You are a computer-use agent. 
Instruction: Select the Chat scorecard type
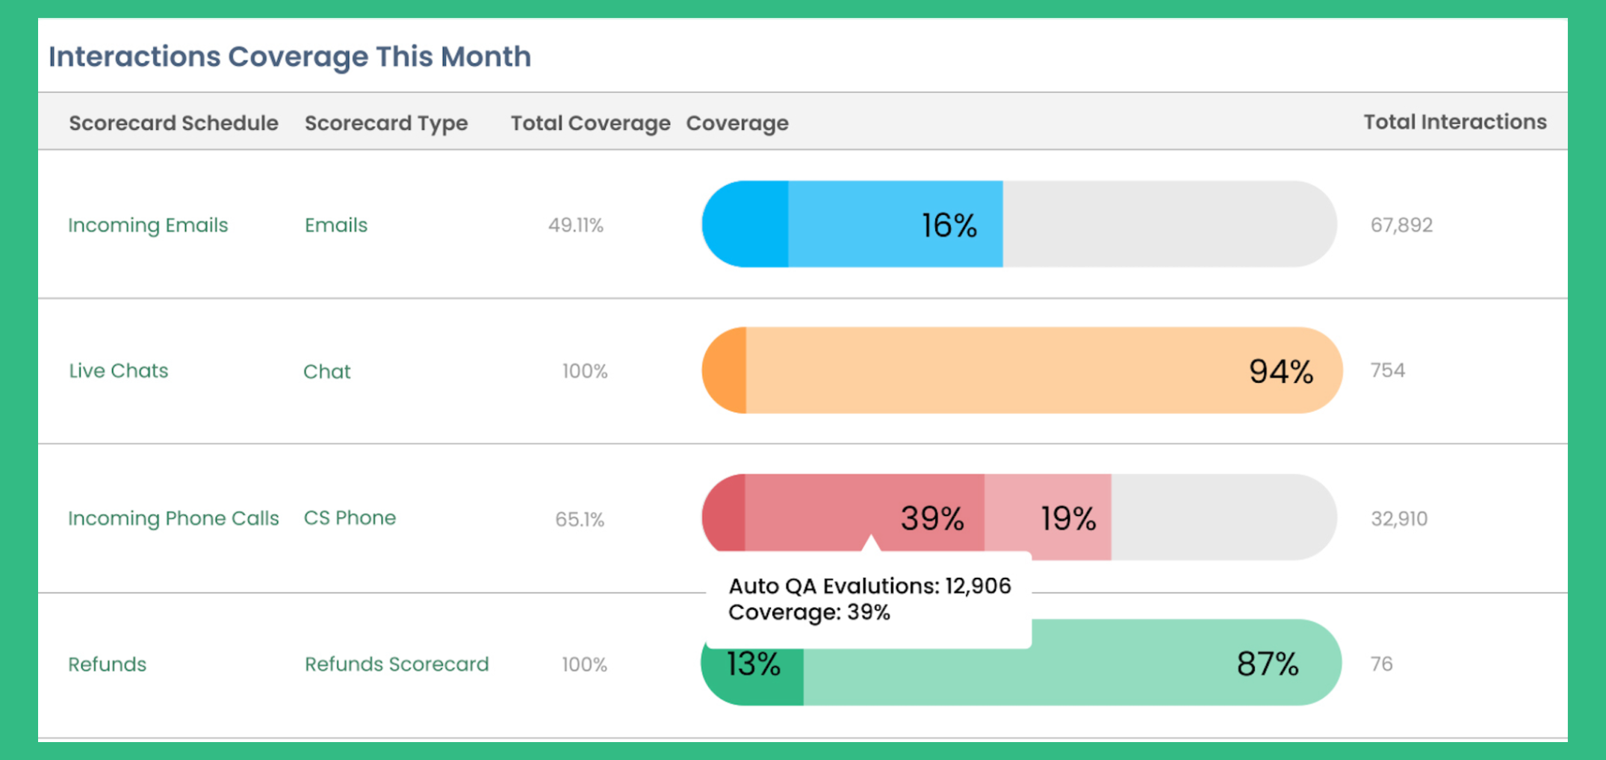326,370
